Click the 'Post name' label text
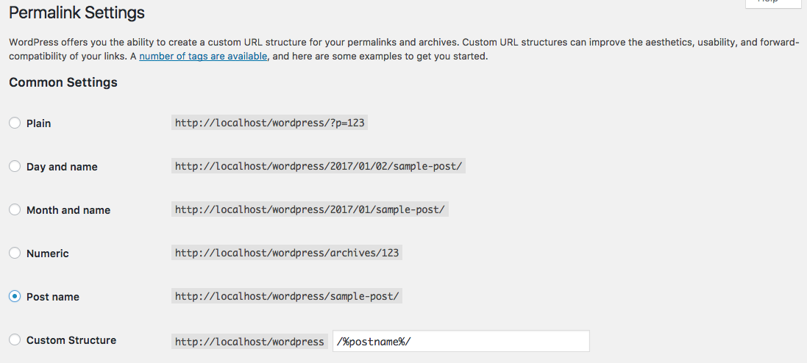Screen dimensions: 807x363 pos(53,297)
